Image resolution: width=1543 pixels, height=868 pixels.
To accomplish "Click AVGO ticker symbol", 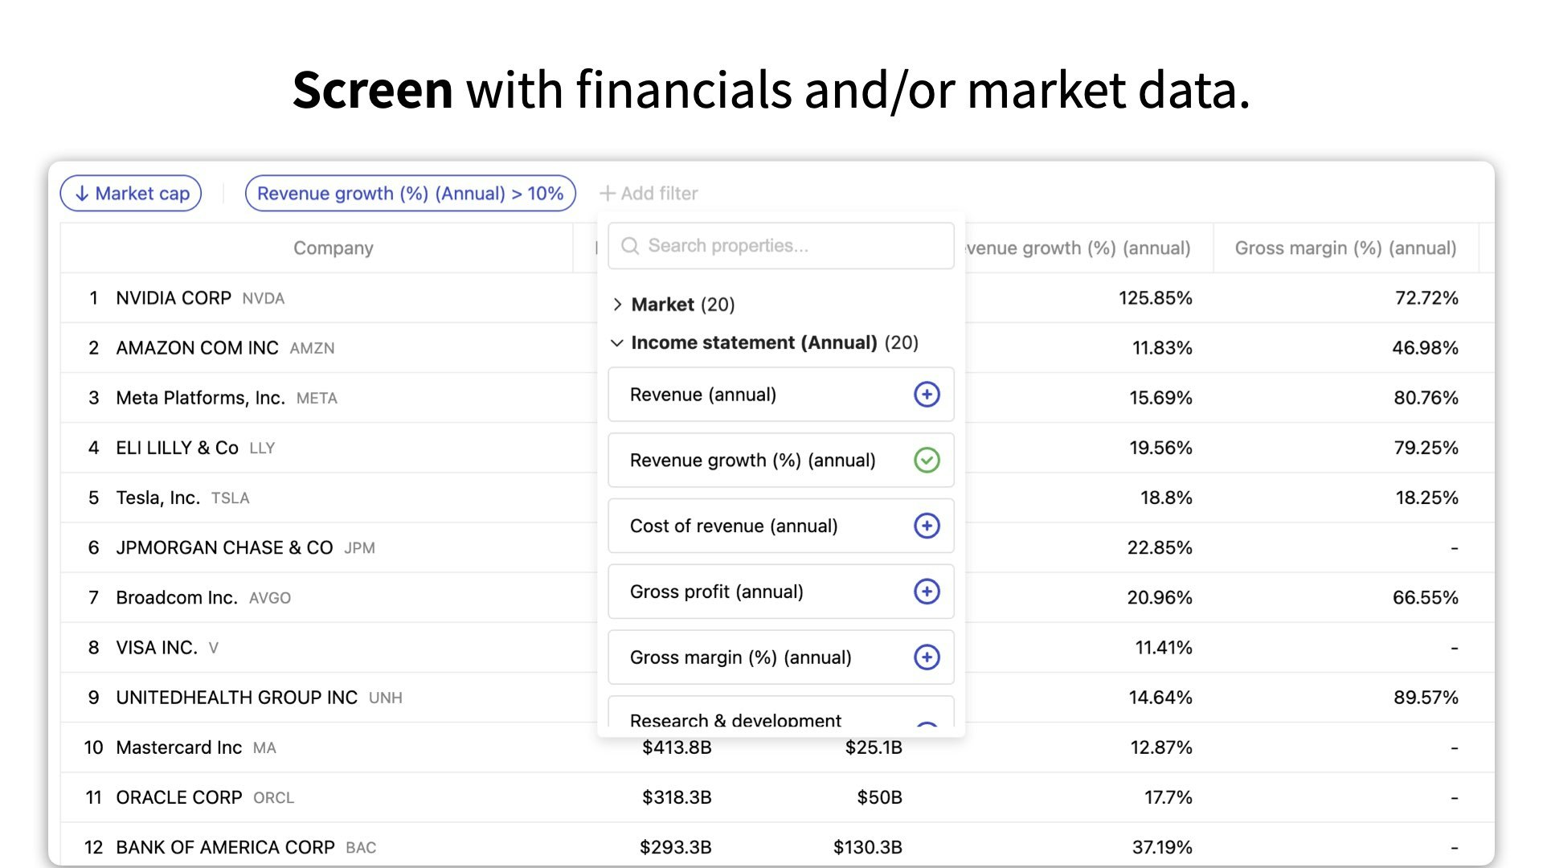I will point(270,599).
